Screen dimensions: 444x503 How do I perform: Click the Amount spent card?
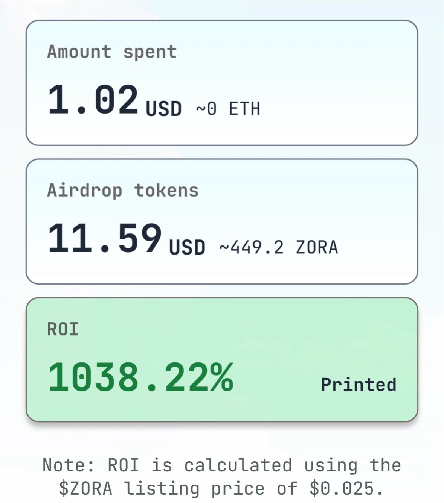(x=222, y=83)
